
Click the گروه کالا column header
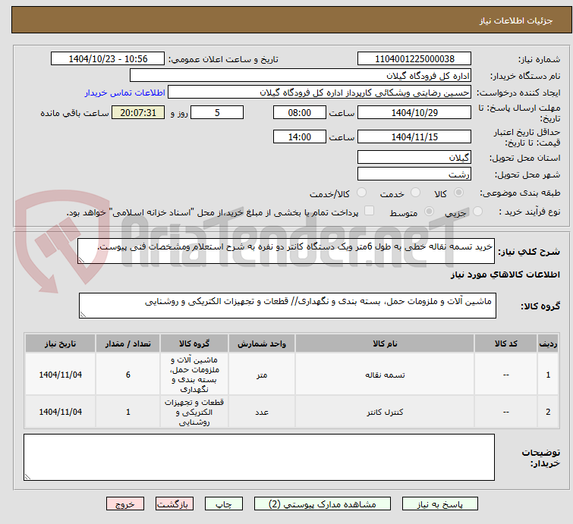point(194,344)
